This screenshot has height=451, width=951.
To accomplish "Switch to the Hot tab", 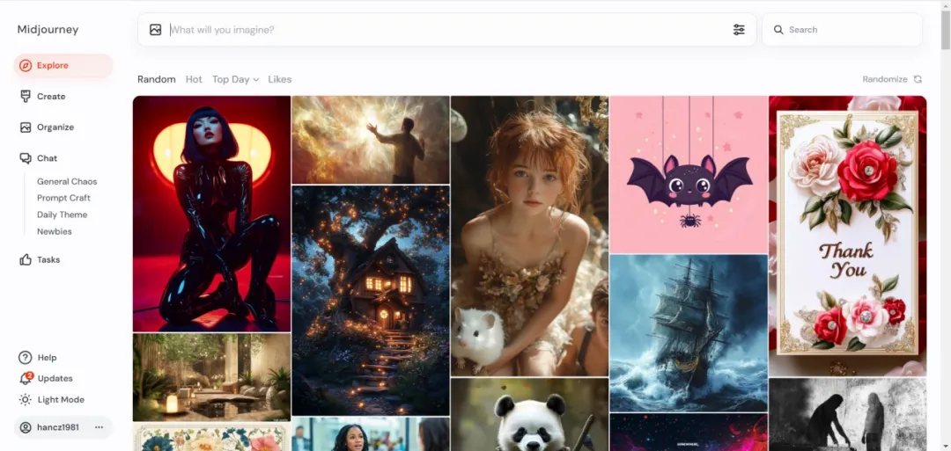I will pos(194,79).
